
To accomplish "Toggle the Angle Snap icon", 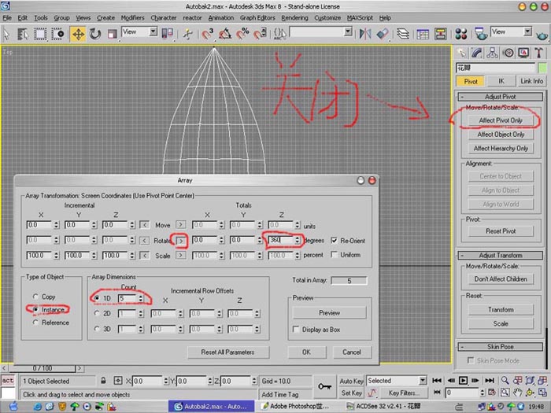I will click(x=225, y=34).
